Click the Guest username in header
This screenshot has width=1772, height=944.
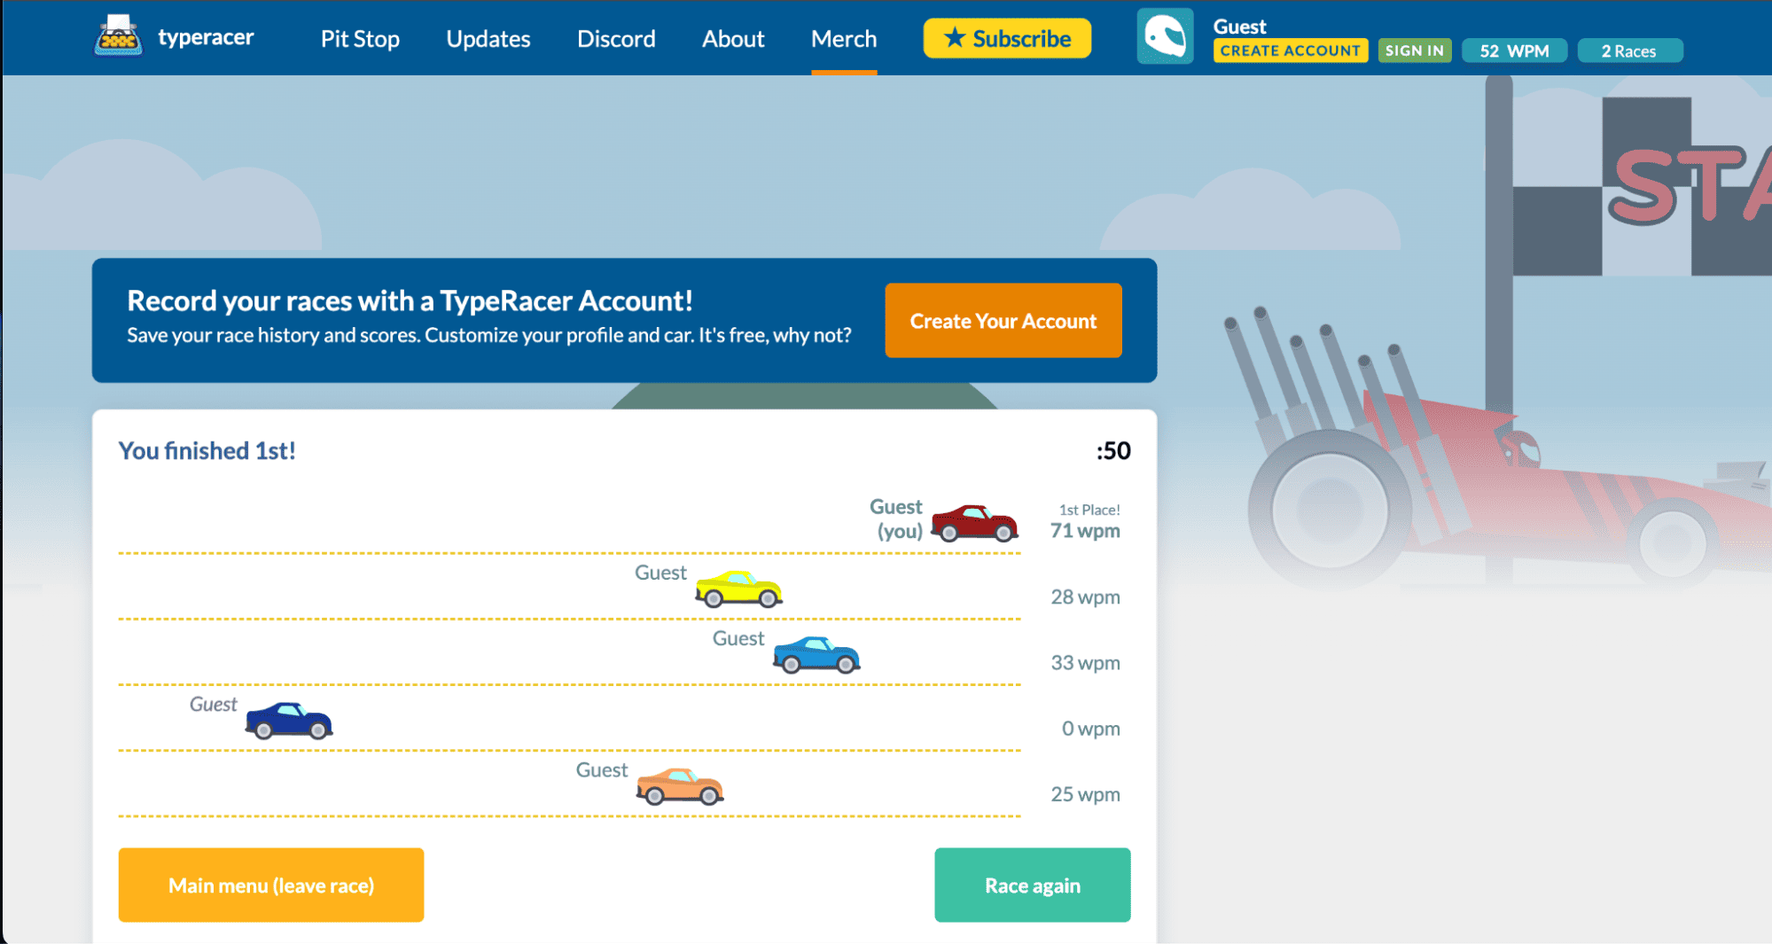pos(1239,27)
